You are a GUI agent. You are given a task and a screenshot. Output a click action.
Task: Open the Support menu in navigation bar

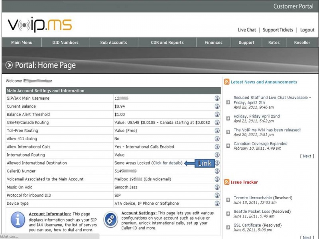246,43
